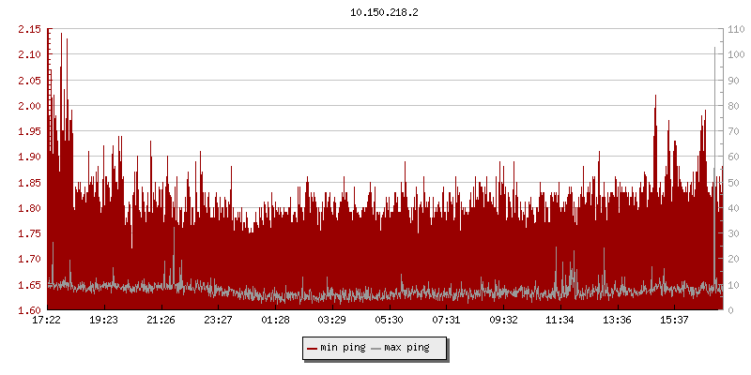This screenshot has height=375, width=751.
Task: Click the 10.150.218.2 chart title
Action: point(383,12)
